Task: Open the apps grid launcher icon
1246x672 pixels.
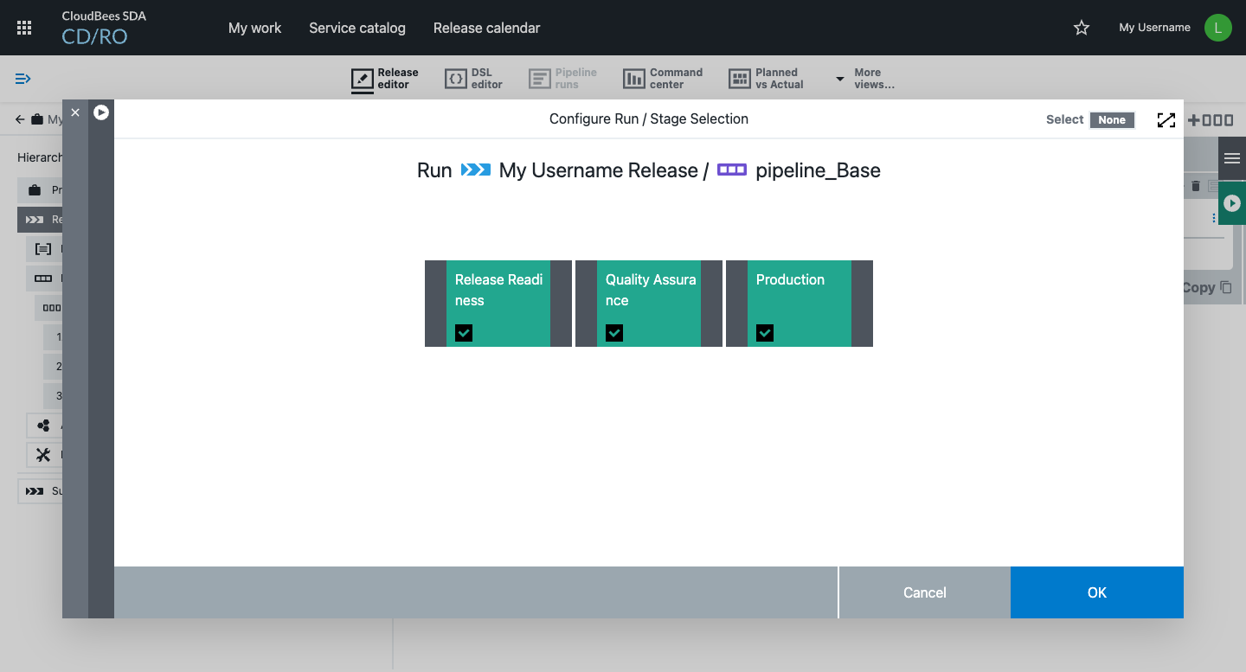Action: pyautogui.click(x=24, y=28)
